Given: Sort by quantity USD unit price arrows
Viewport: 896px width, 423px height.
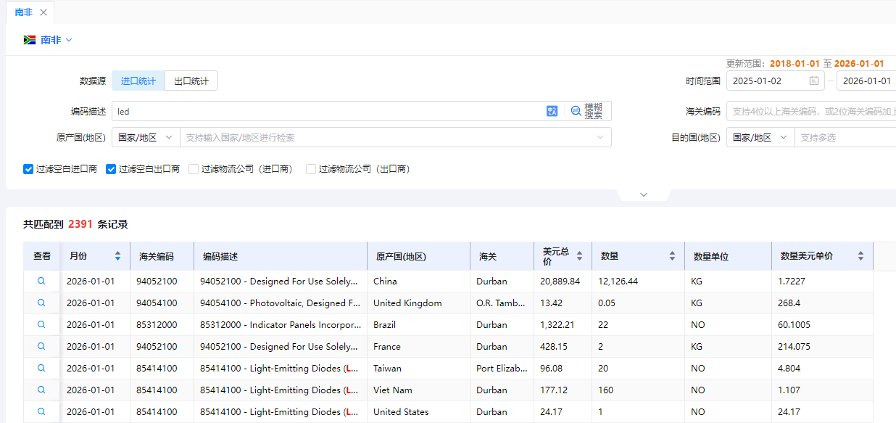Looking at the screenshot, I should click(860, 256).
